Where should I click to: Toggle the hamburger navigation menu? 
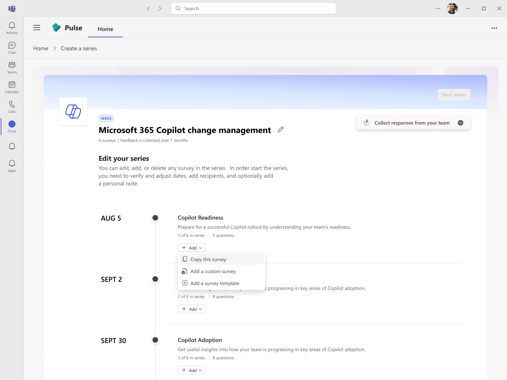point(37,28)
